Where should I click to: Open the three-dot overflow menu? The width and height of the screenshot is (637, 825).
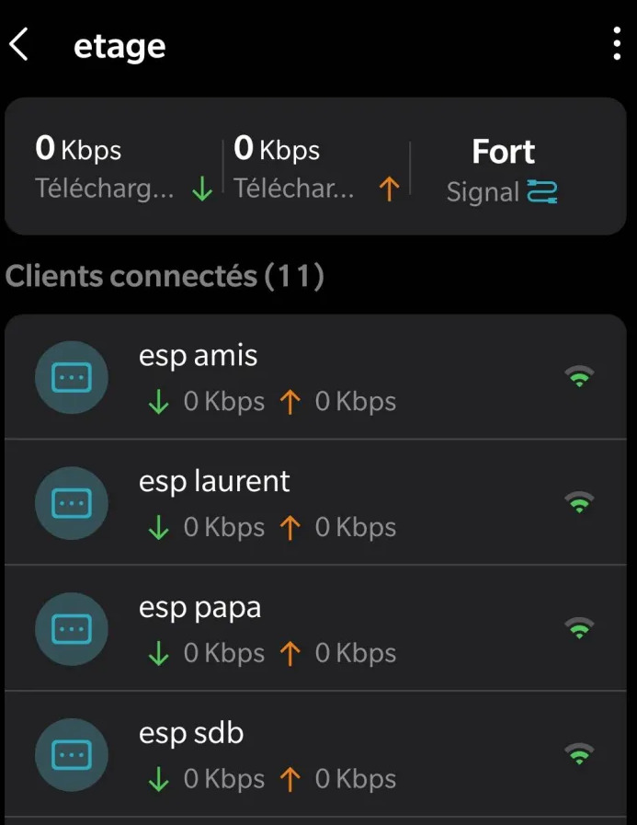click(x=617, y=44)
